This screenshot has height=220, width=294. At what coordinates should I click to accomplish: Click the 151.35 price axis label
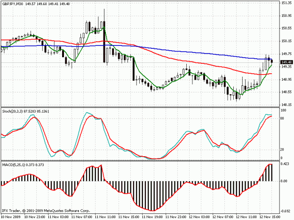point(286,3)
